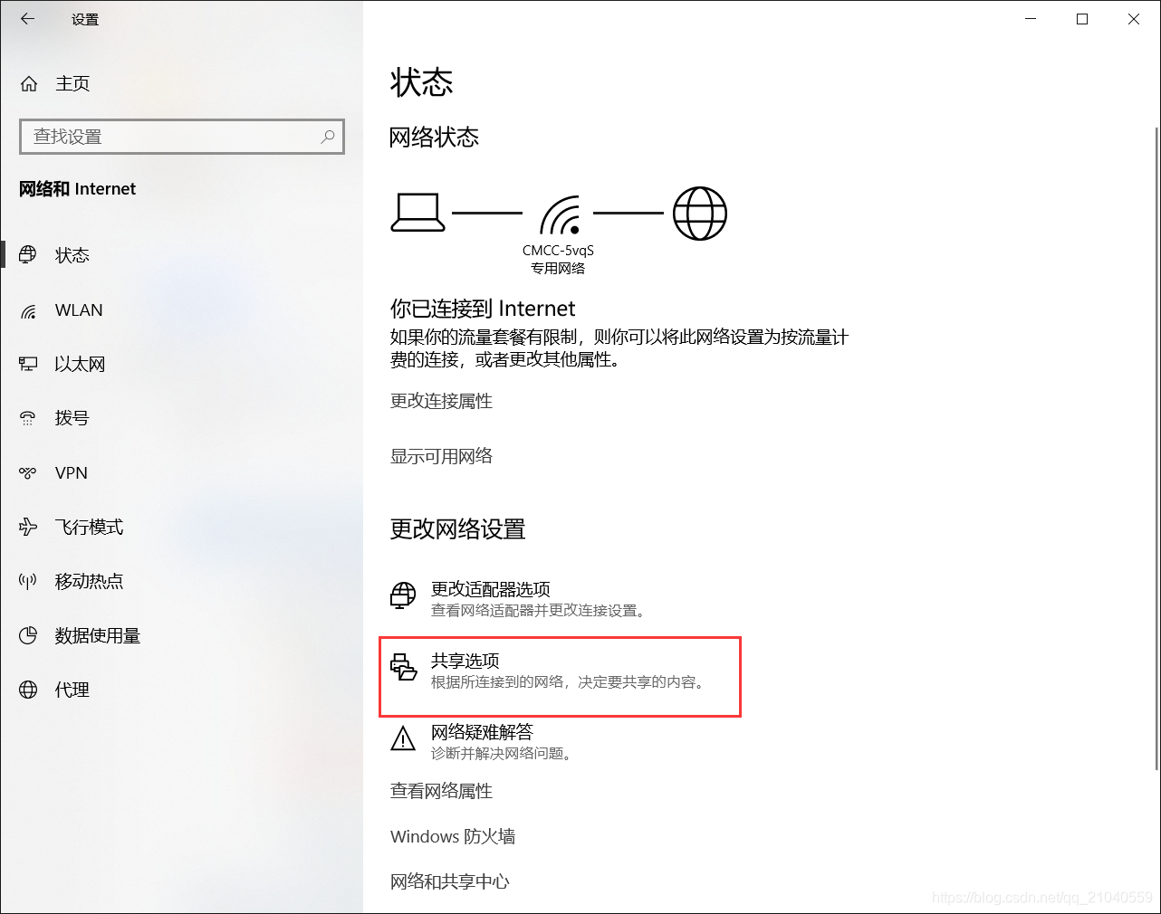Image resolution: width=1161 pixels, height=914 pixels.
Task: Click the 查看网络属性 link
Action: coord(441,791)
